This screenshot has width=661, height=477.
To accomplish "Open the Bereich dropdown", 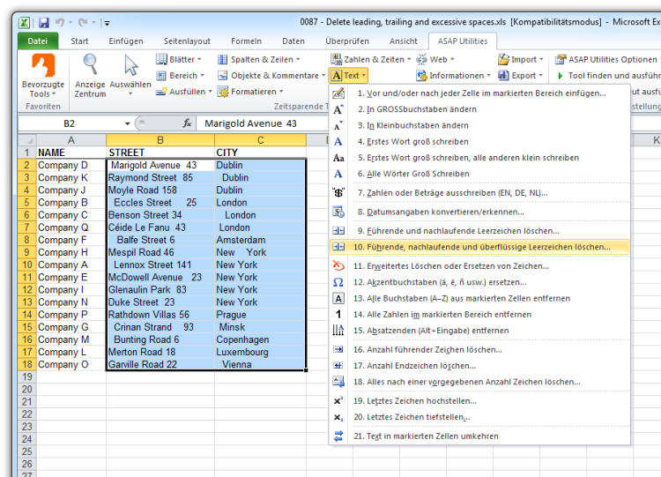I will (x=180, y=76).
